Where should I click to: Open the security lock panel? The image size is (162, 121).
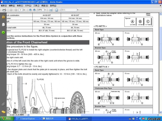point(3,17)
